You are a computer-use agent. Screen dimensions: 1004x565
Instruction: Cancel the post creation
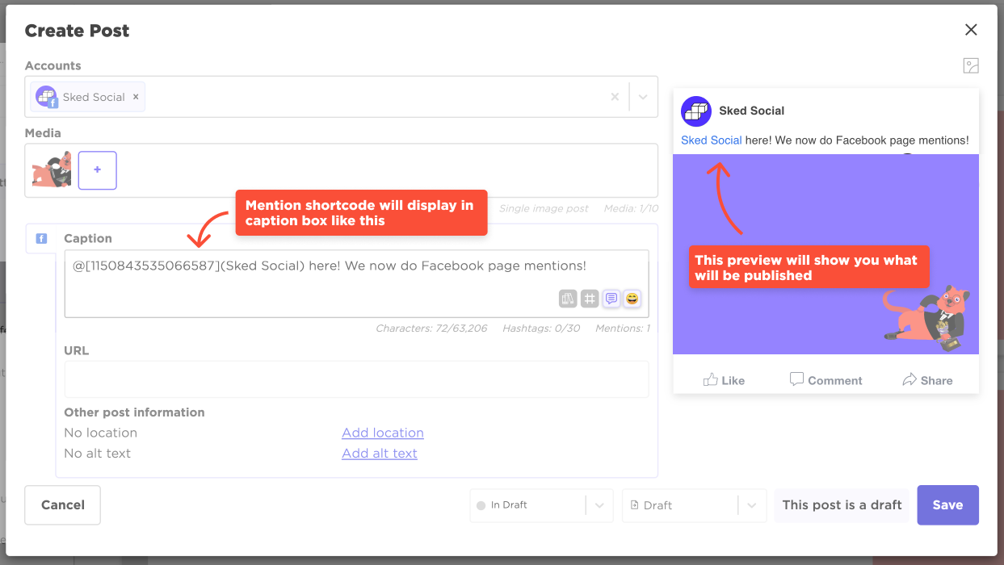pyautogui.click(x=63, y=505)
